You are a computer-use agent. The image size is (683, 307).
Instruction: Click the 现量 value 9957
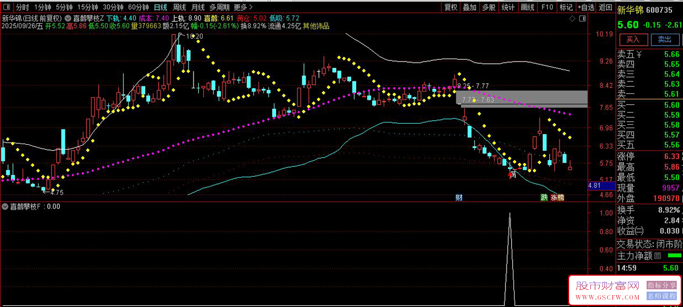670,188
